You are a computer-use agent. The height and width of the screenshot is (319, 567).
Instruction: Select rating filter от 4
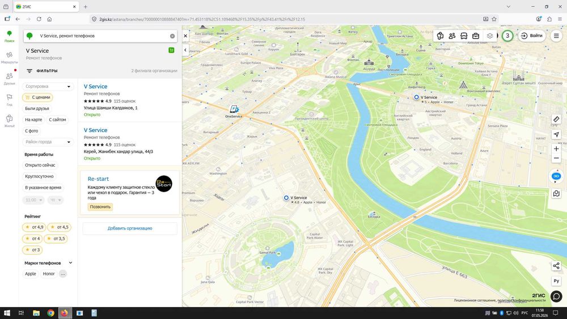32,239
